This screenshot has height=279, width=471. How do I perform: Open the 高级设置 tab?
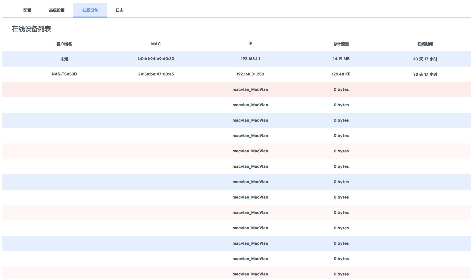[57, 10]
